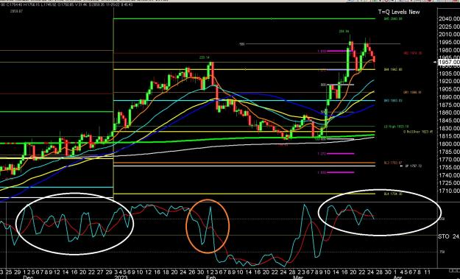Click the 1860.00 price axis label
This screenshot has height=279, width=460.
(449, 113)
